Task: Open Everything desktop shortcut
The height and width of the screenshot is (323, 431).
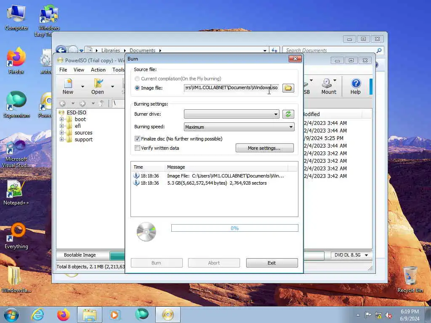Action: point(16,236)
